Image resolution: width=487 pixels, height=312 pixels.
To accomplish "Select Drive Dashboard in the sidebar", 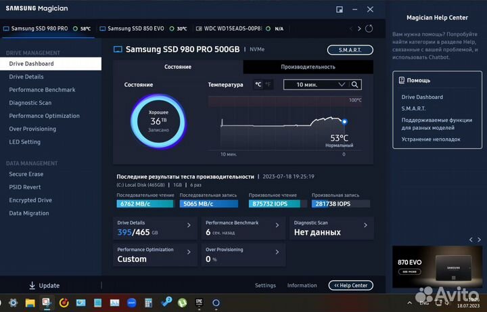I will 51,64.
